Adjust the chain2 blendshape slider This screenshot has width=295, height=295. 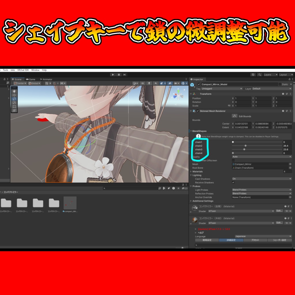point(257,145)
